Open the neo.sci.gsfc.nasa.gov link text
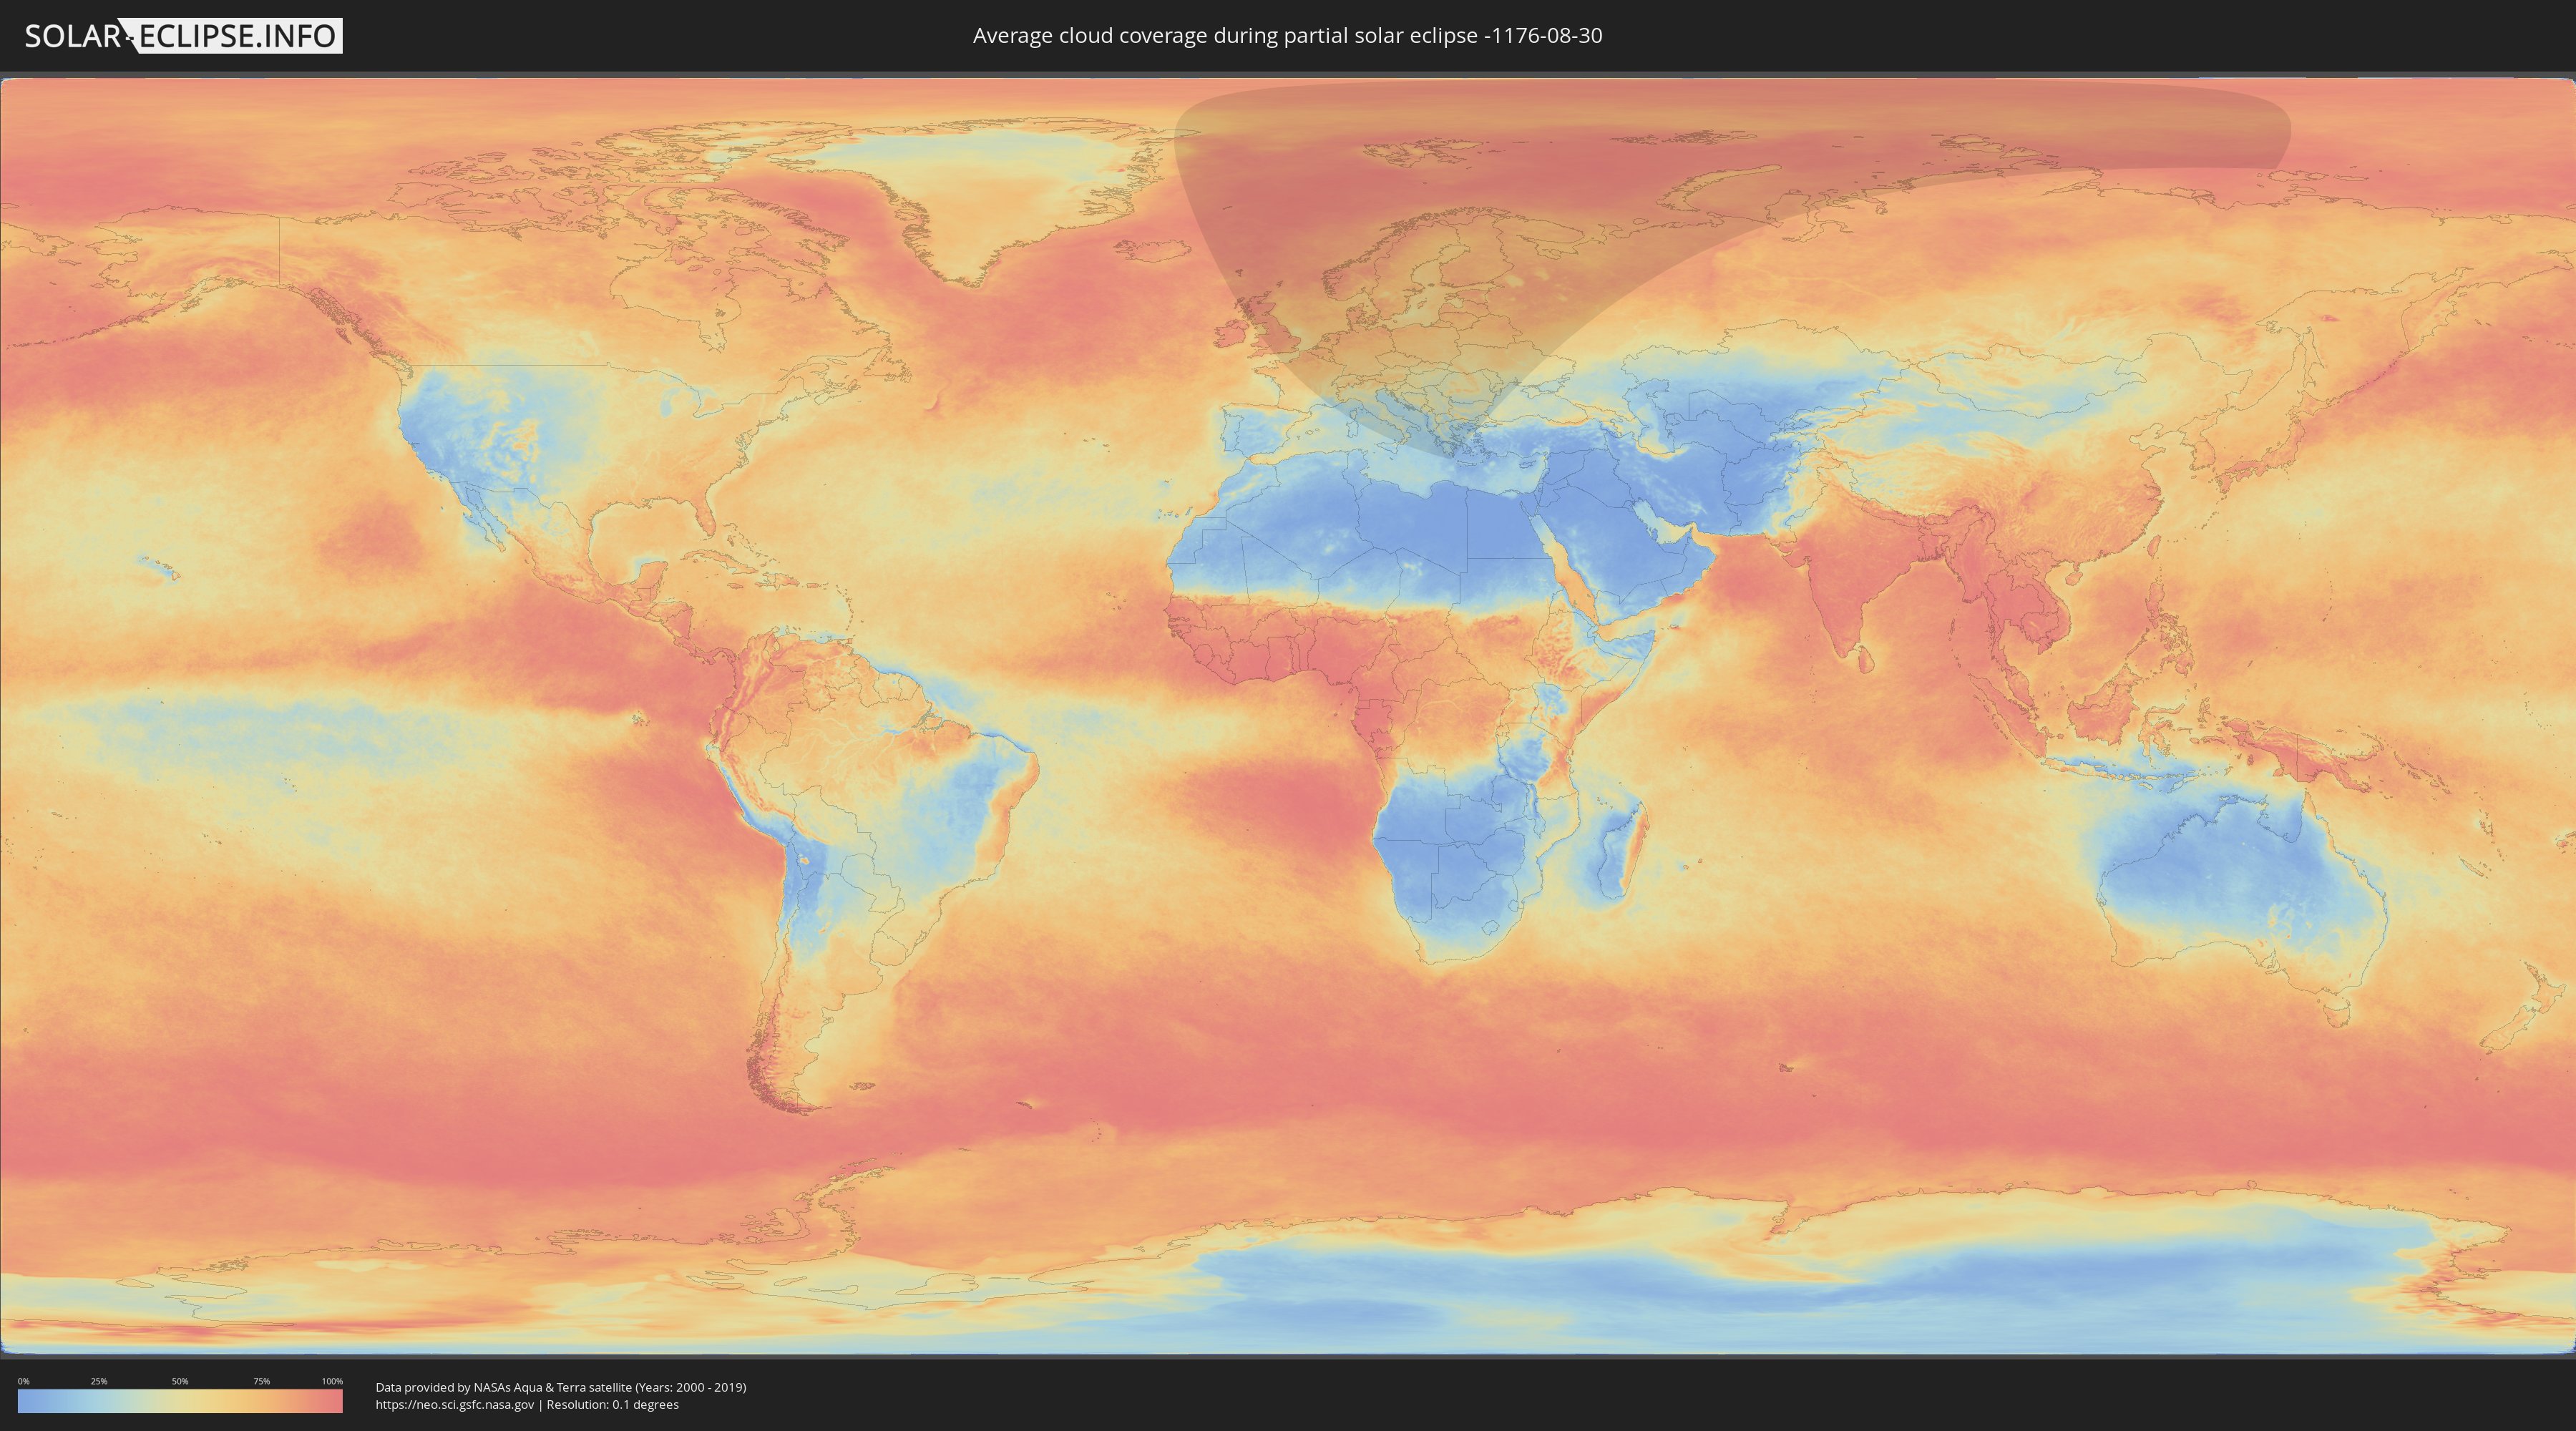 pyautogui.click(x=455, y=1405)
